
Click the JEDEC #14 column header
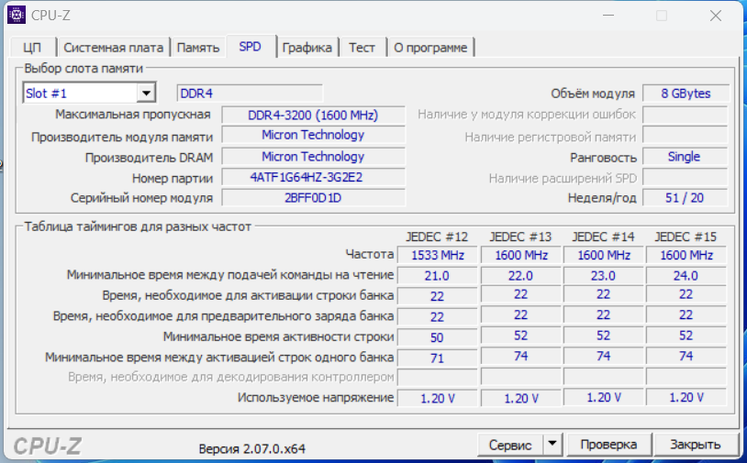click(603, 237)
